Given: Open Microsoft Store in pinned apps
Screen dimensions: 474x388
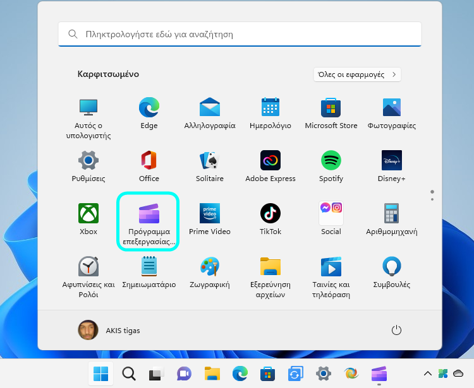Looking at the screenshot, I should point(331,114).
